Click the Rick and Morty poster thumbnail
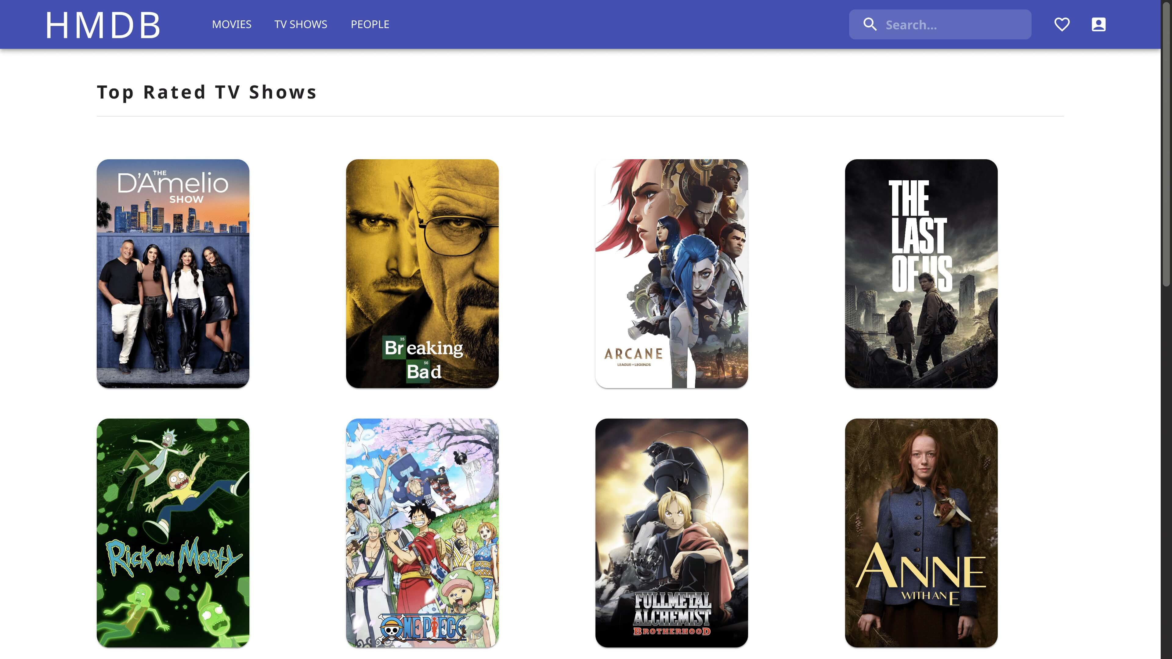The width and height of the screenshot is (1172, 659). [x=173, y=533]
